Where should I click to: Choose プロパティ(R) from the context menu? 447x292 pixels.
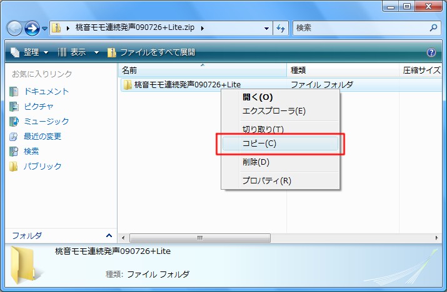(267, 181)
